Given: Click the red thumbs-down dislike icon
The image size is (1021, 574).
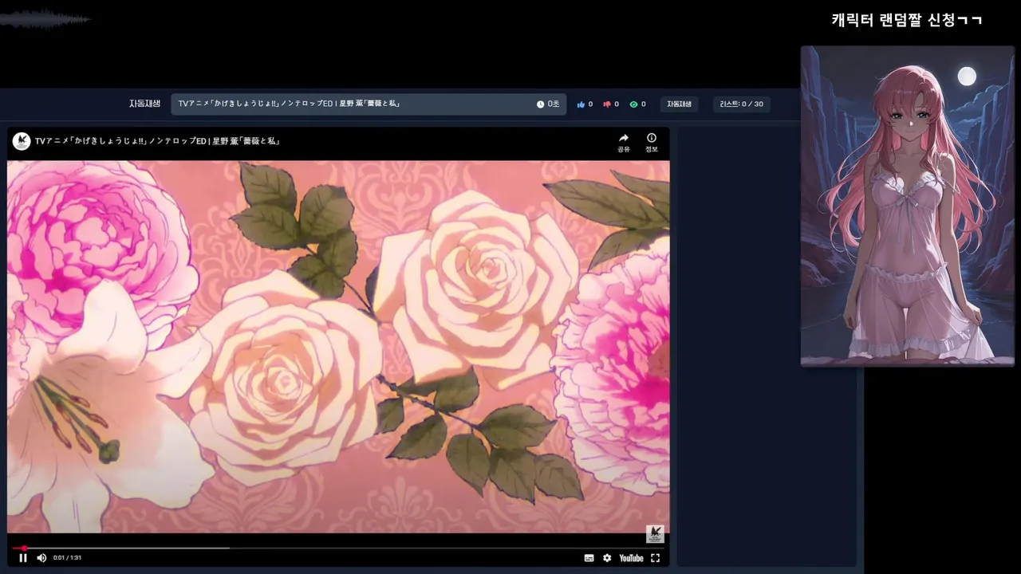Looking at the screenshot, I should tap(607, 104).
